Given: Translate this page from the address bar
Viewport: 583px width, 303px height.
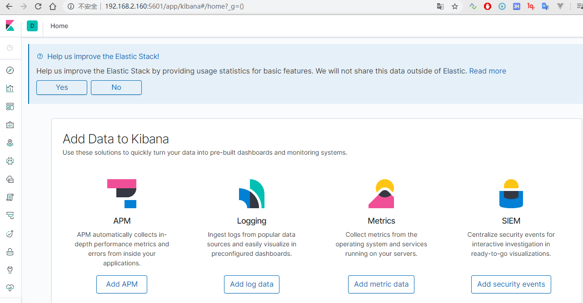Looking at the screenshot, I should click(440, 7).
